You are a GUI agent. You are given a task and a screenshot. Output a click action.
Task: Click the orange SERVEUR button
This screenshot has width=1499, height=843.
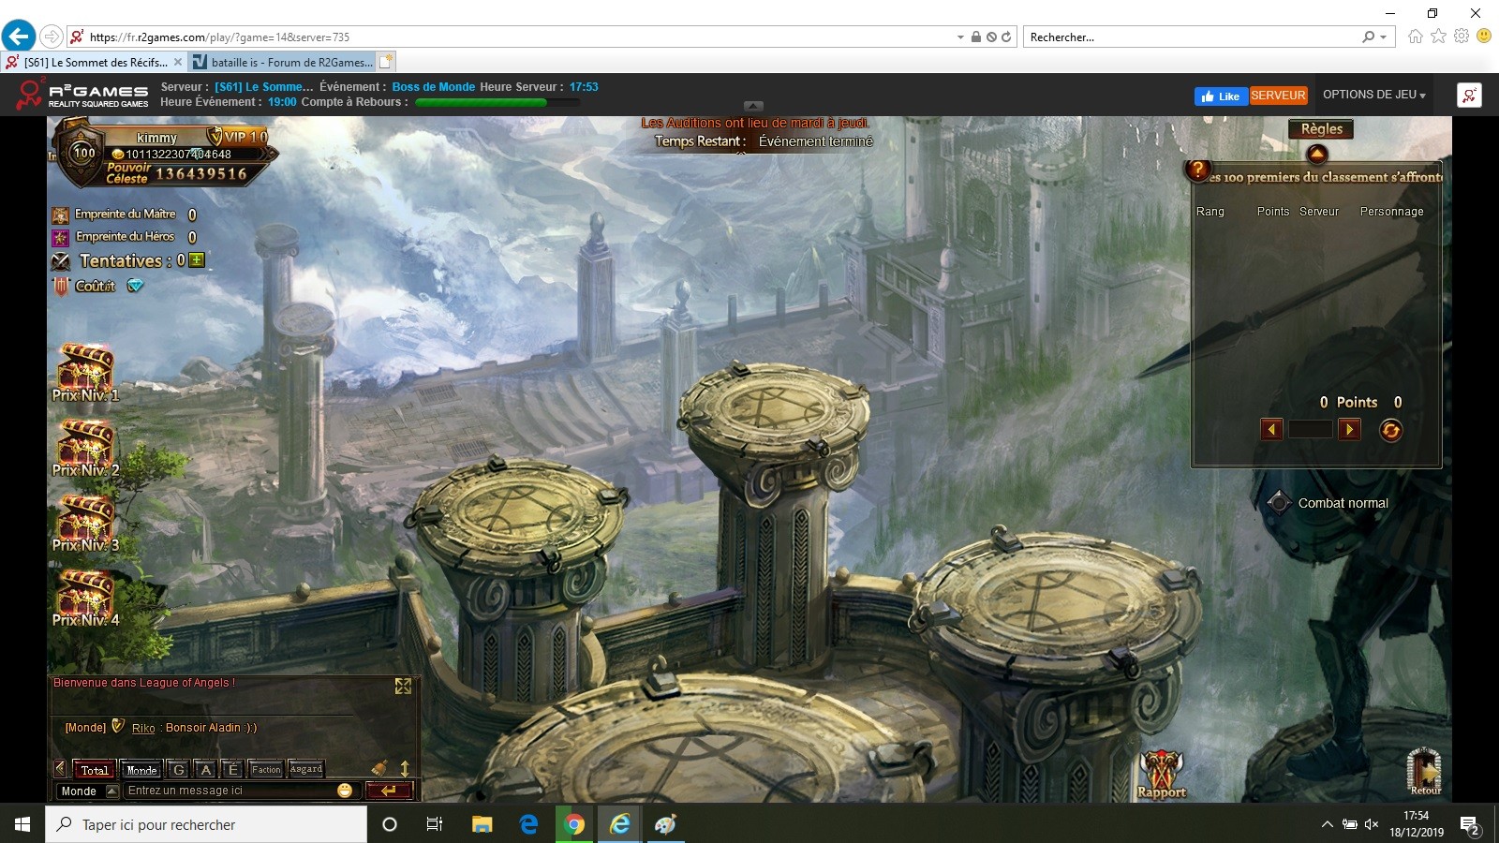pos(1278,96)
